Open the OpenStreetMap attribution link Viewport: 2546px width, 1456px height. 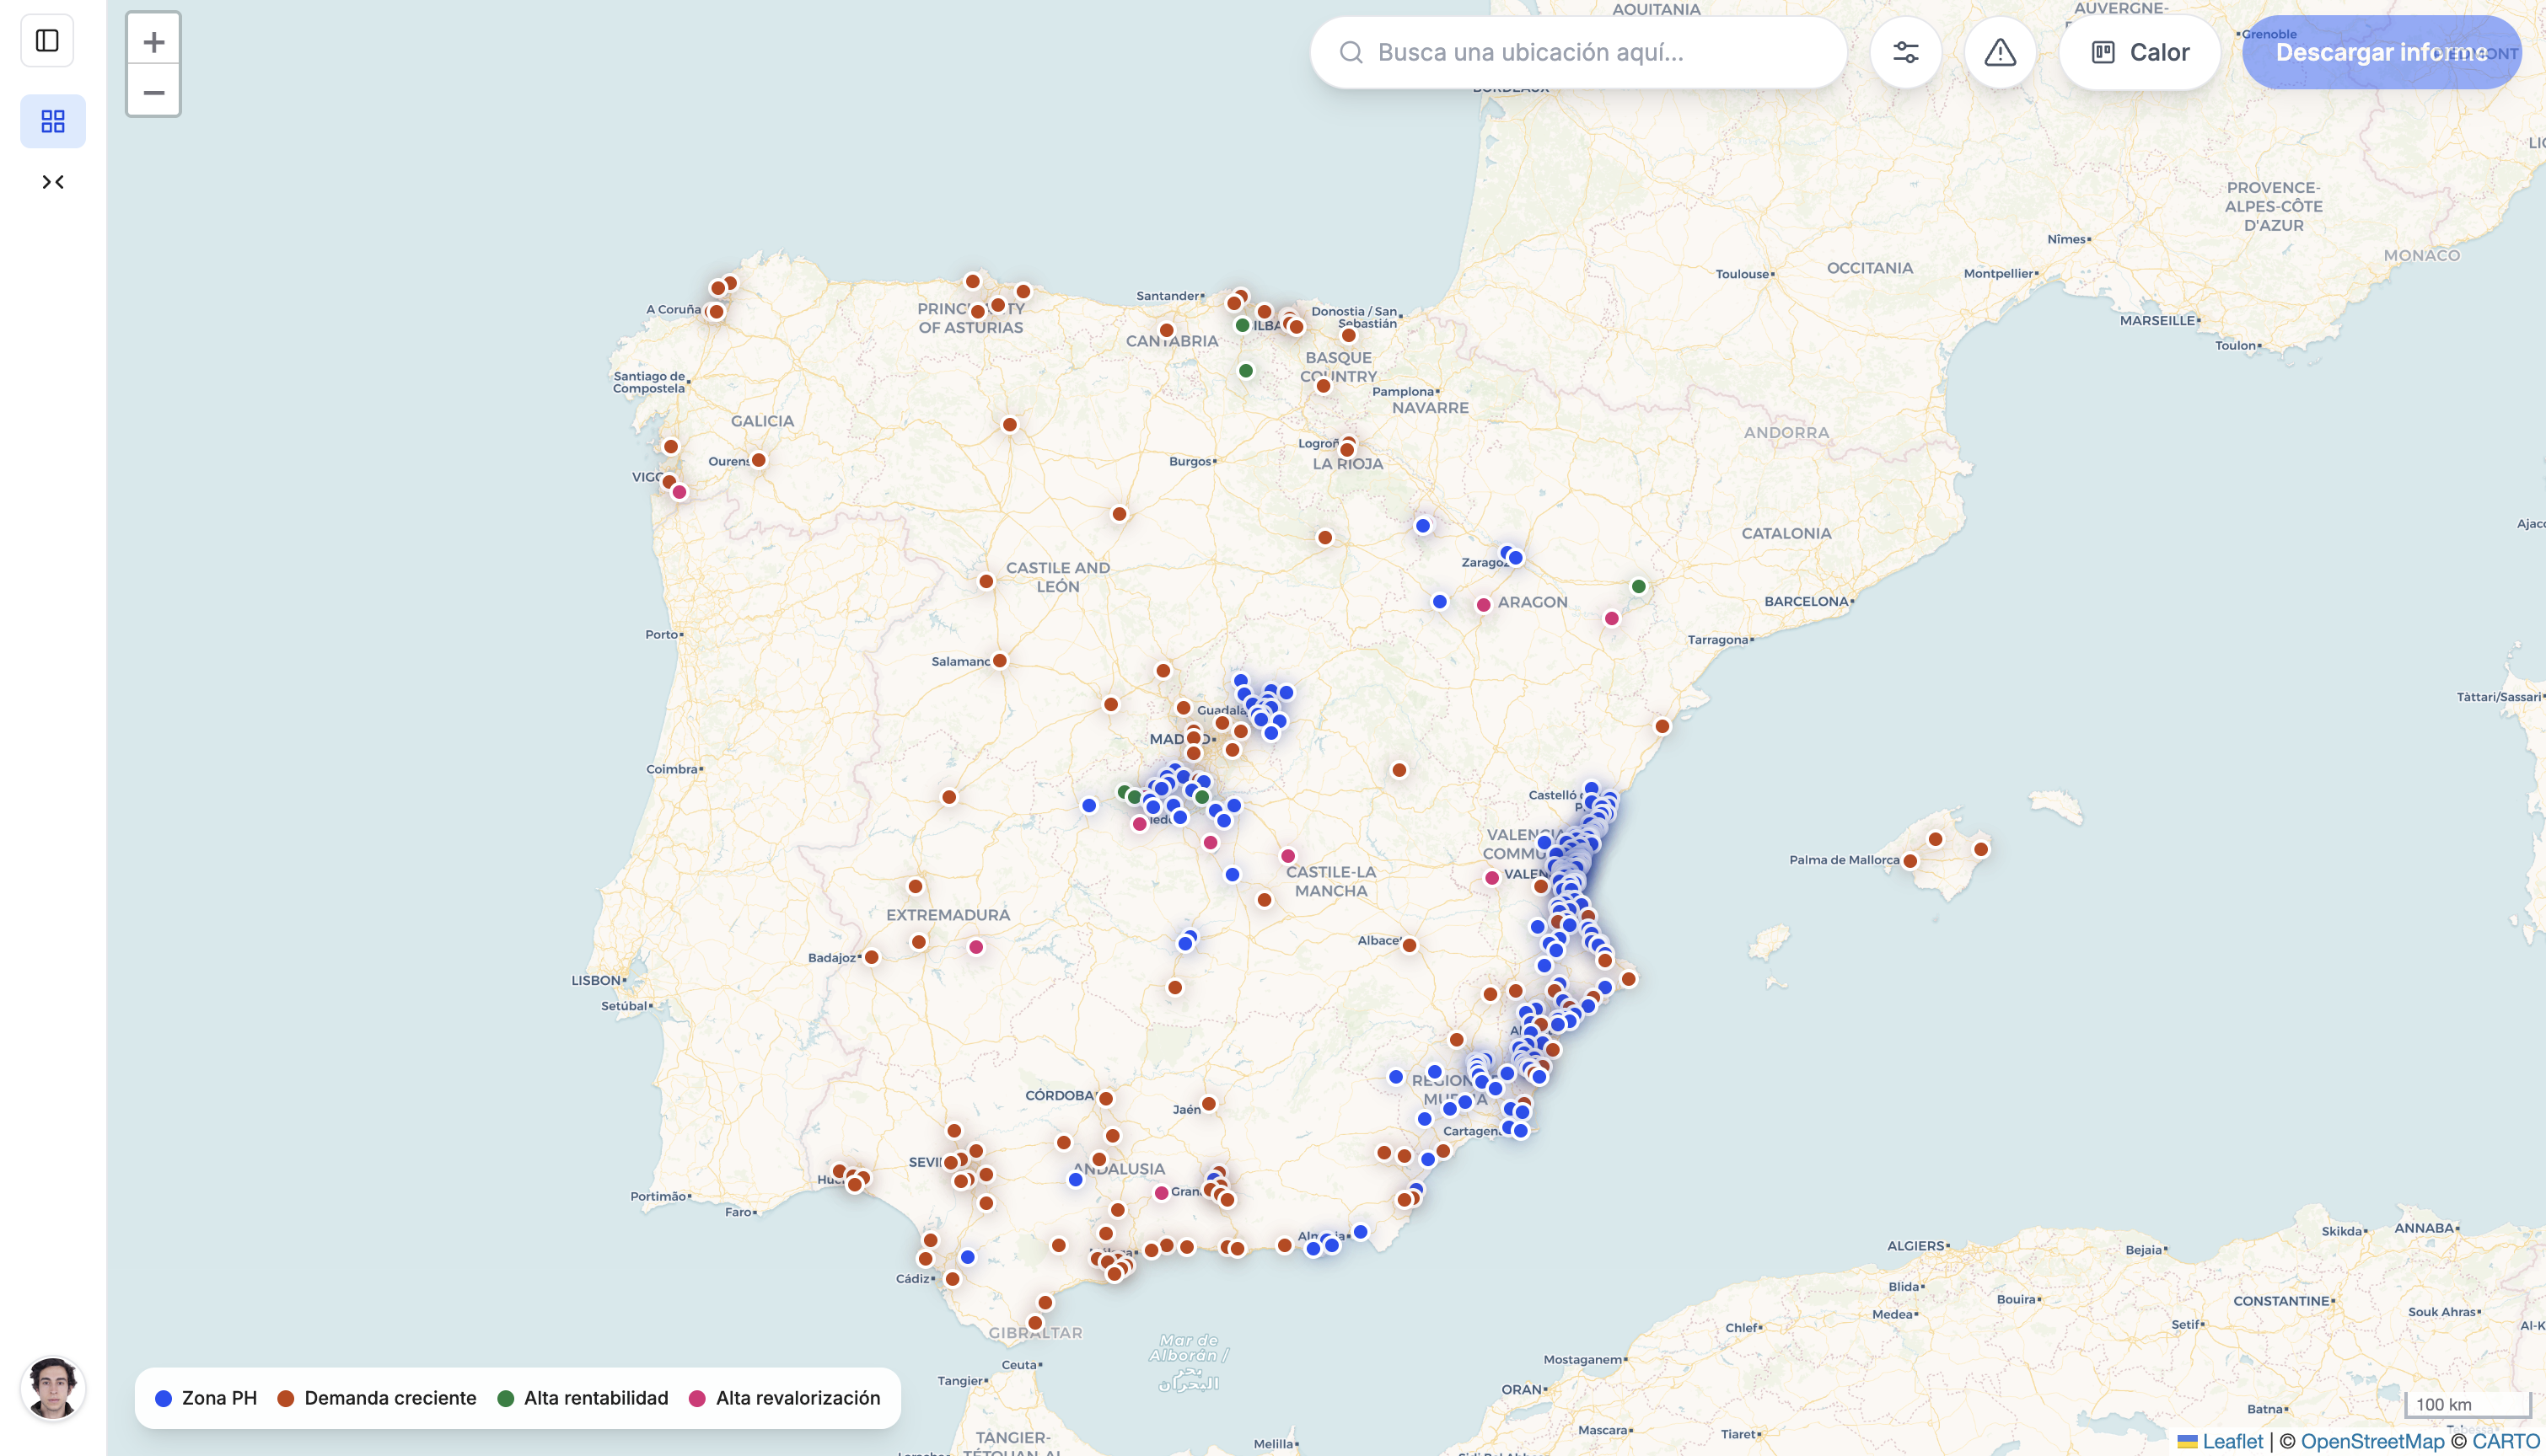pos(2372,1441)
